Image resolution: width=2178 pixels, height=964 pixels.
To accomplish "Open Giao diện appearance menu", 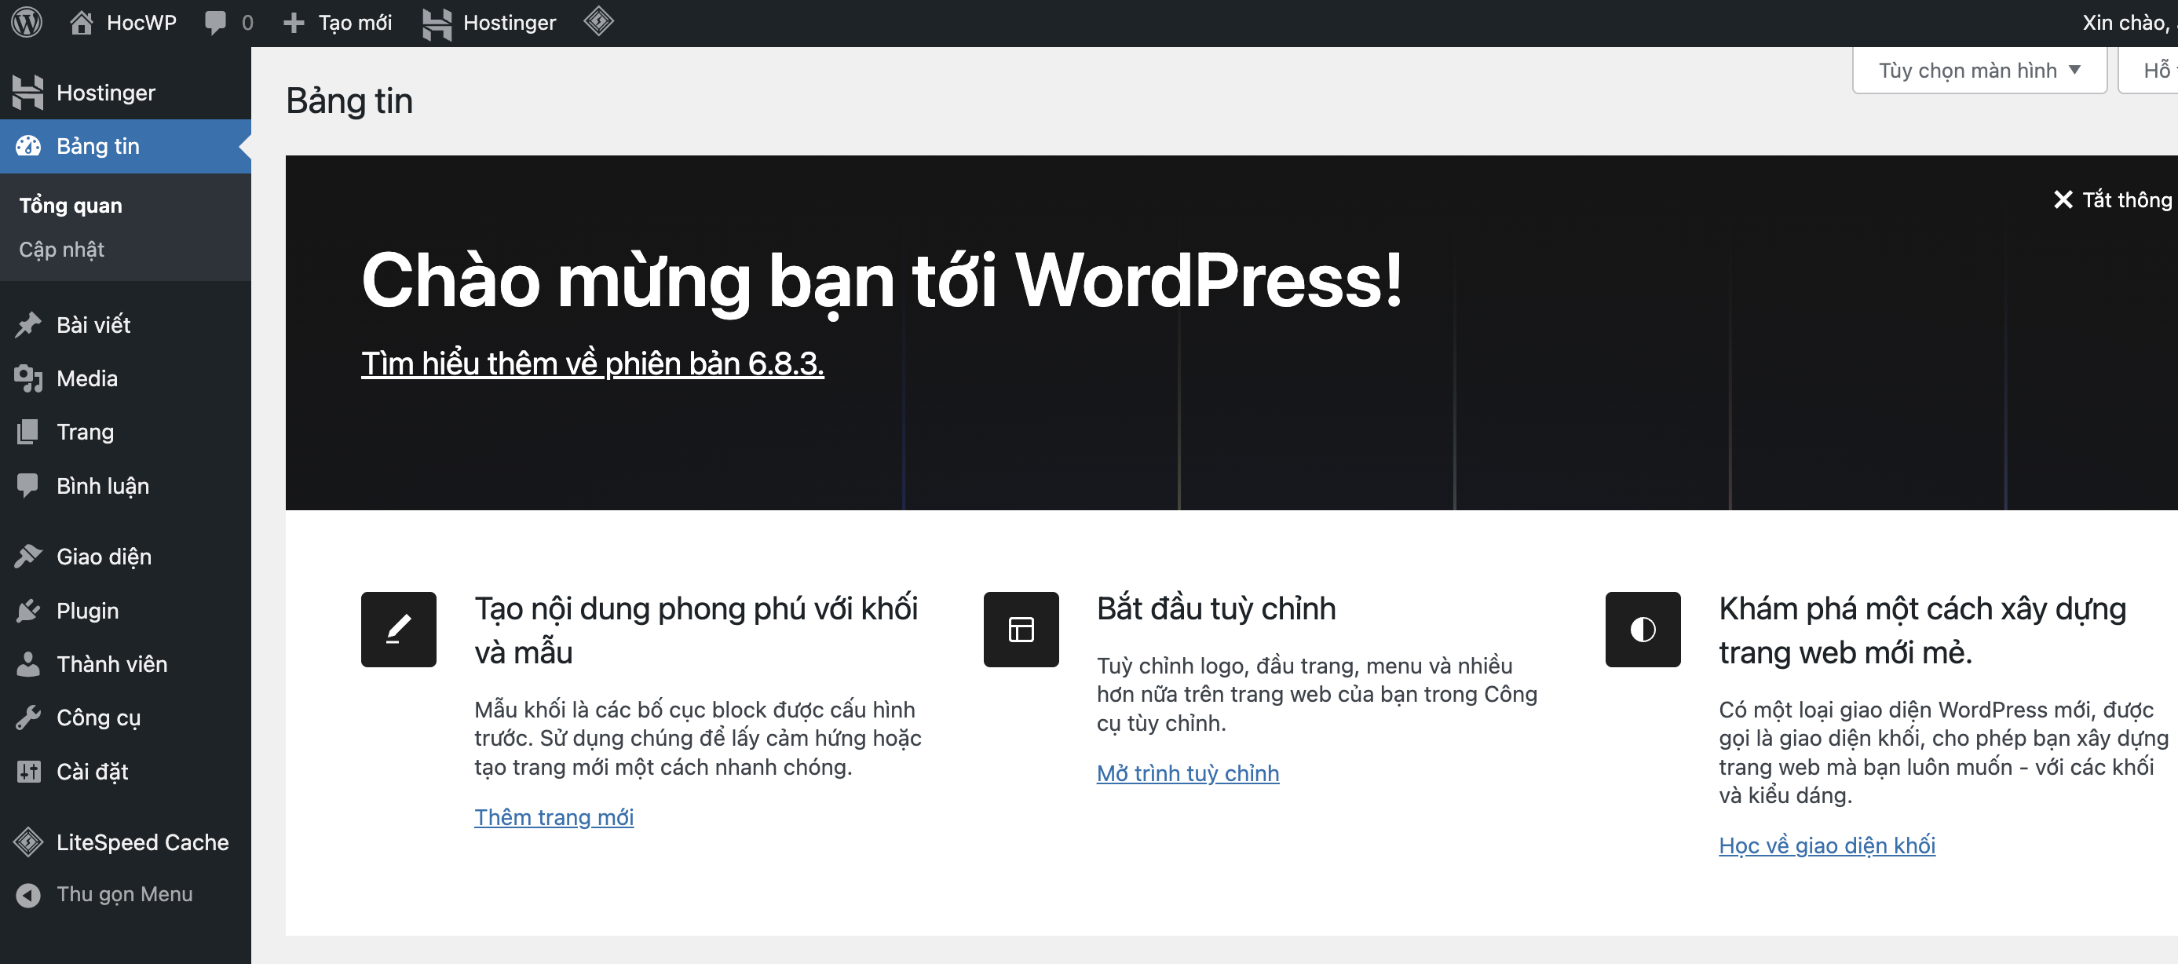I will click(103, 557).
